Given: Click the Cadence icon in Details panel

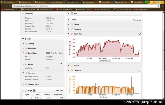Looking at the screenshot, I should click(26, 73).
